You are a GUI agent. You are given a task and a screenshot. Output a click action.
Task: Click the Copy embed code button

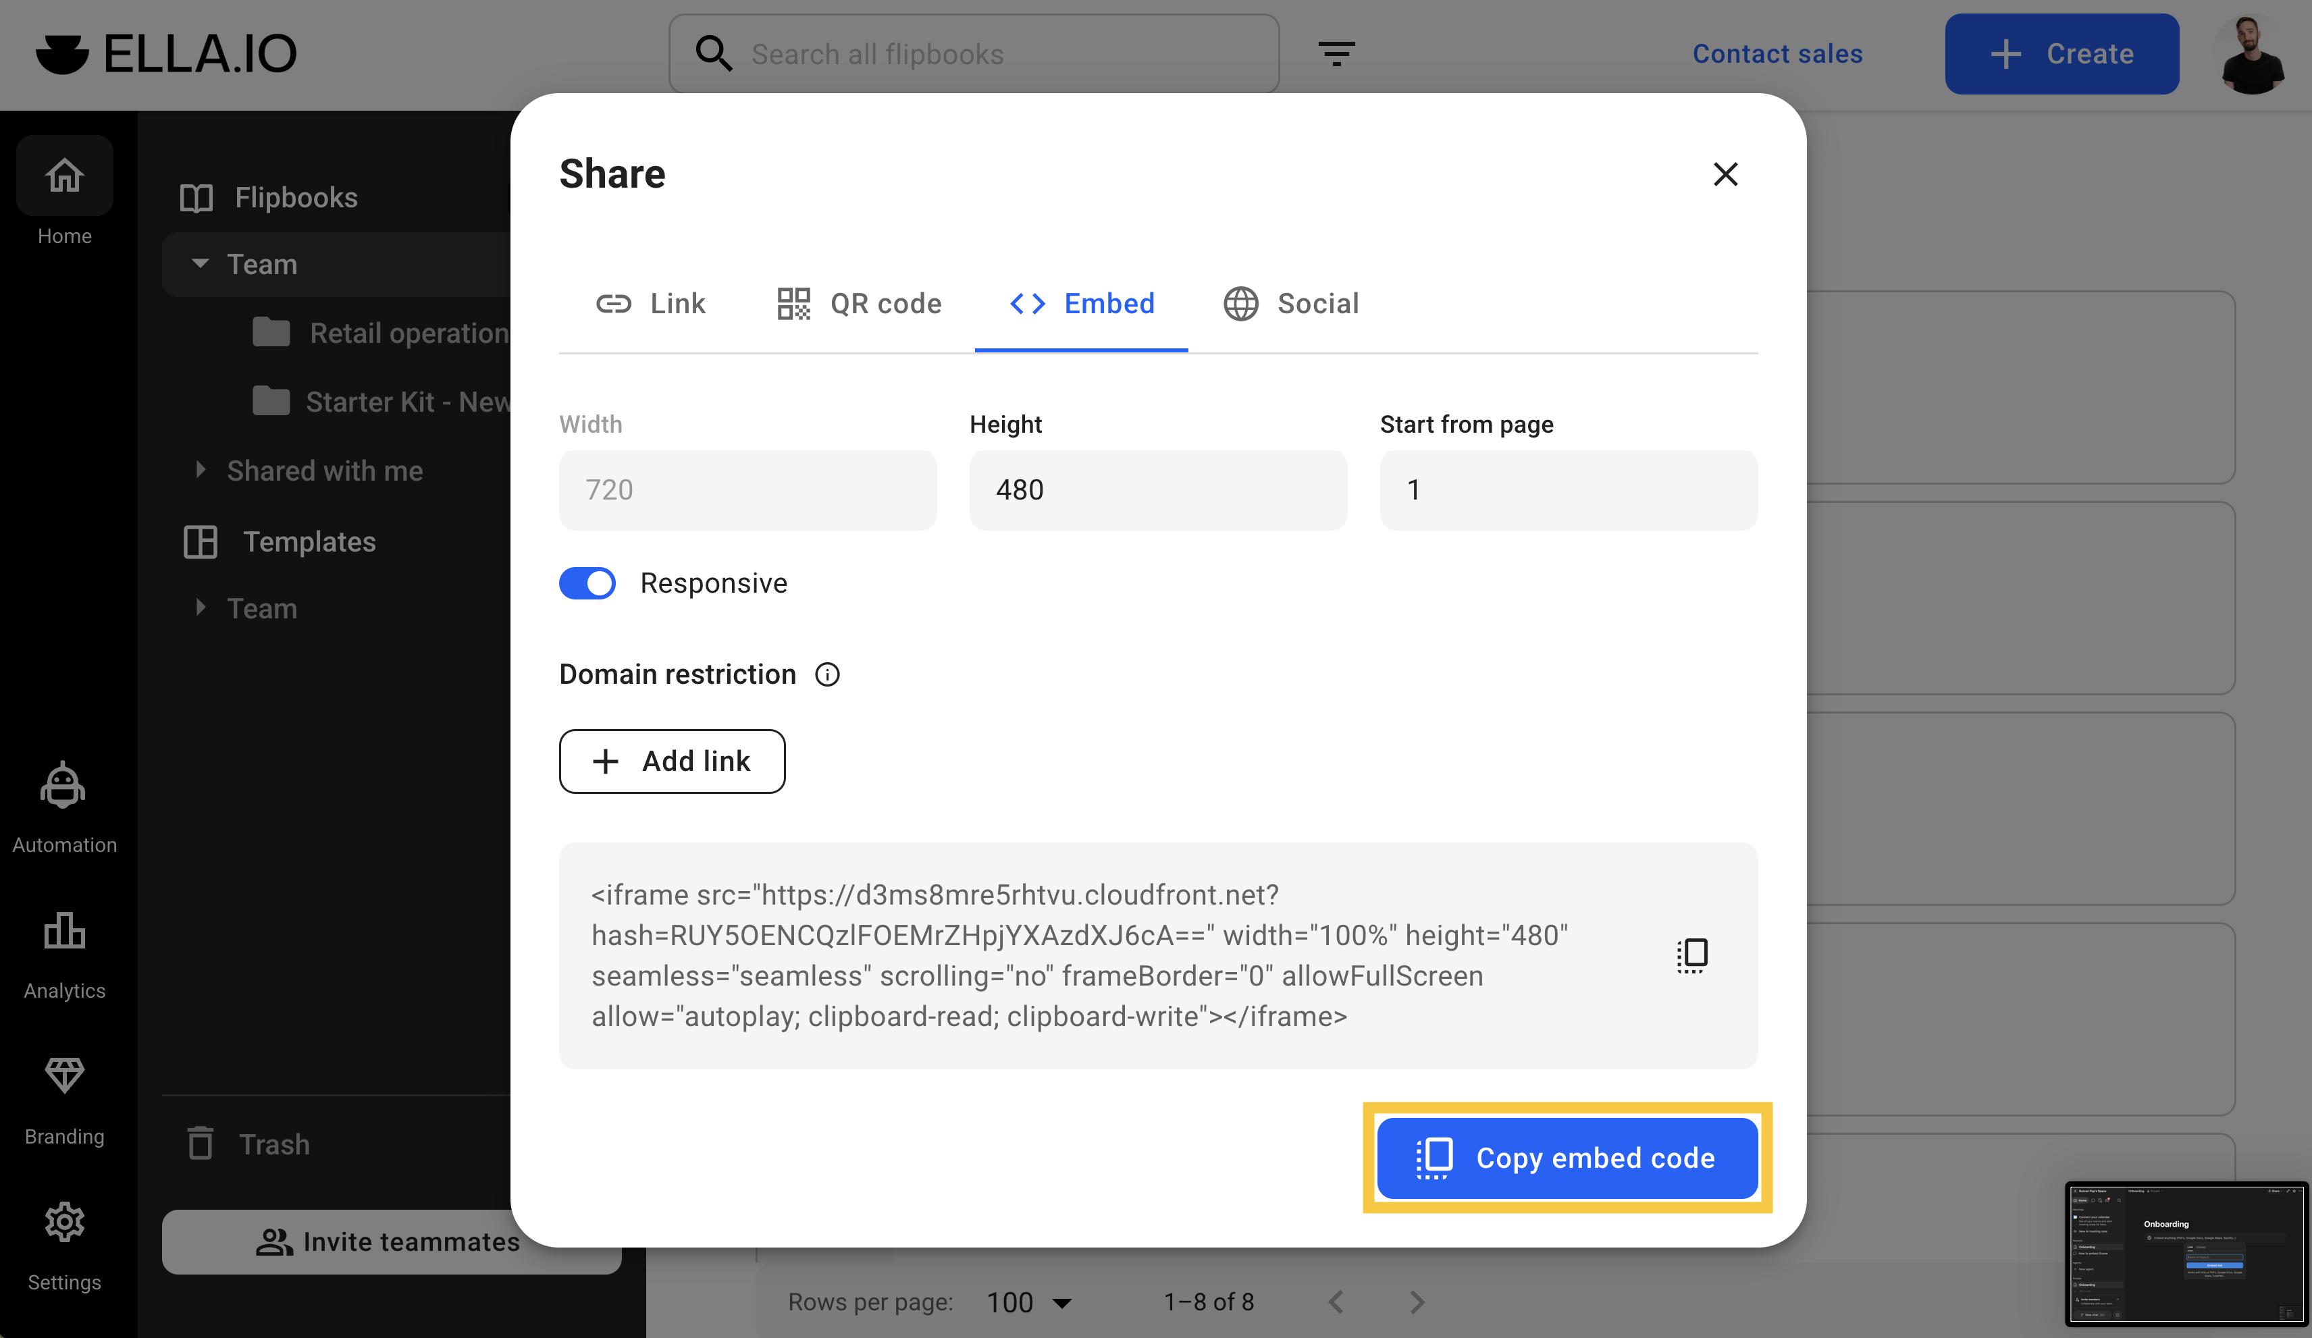[x=1567, y=1157]
